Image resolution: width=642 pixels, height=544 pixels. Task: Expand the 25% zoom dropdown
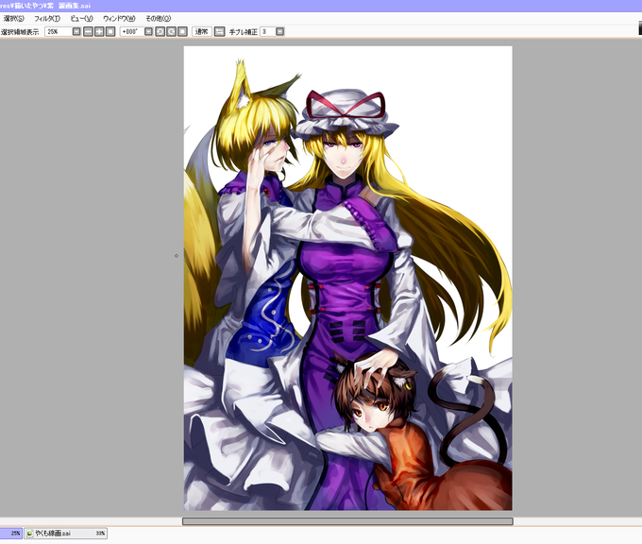(x=76, y=31)
